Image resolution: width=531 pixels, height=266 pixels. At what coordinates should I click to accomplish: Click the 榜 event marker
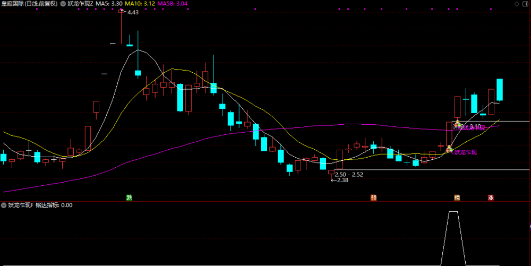pyautogui.click(x=457, y=198)
